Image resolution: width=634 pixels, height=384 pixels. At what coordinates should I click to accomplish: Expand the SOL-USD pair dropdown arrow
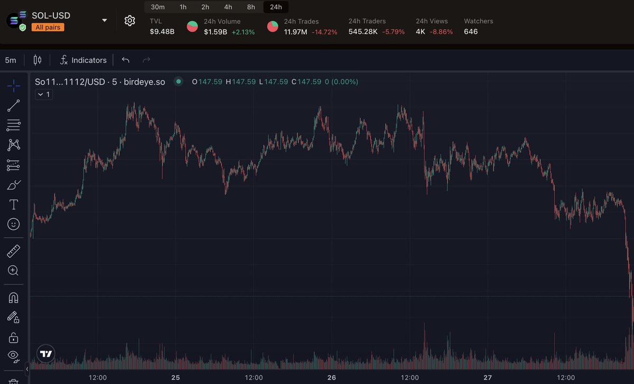pos(105,21)
